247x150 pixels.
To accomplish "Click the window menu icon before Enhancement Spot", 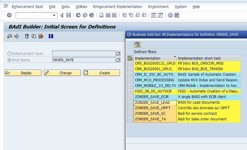I will click(6, 6).
